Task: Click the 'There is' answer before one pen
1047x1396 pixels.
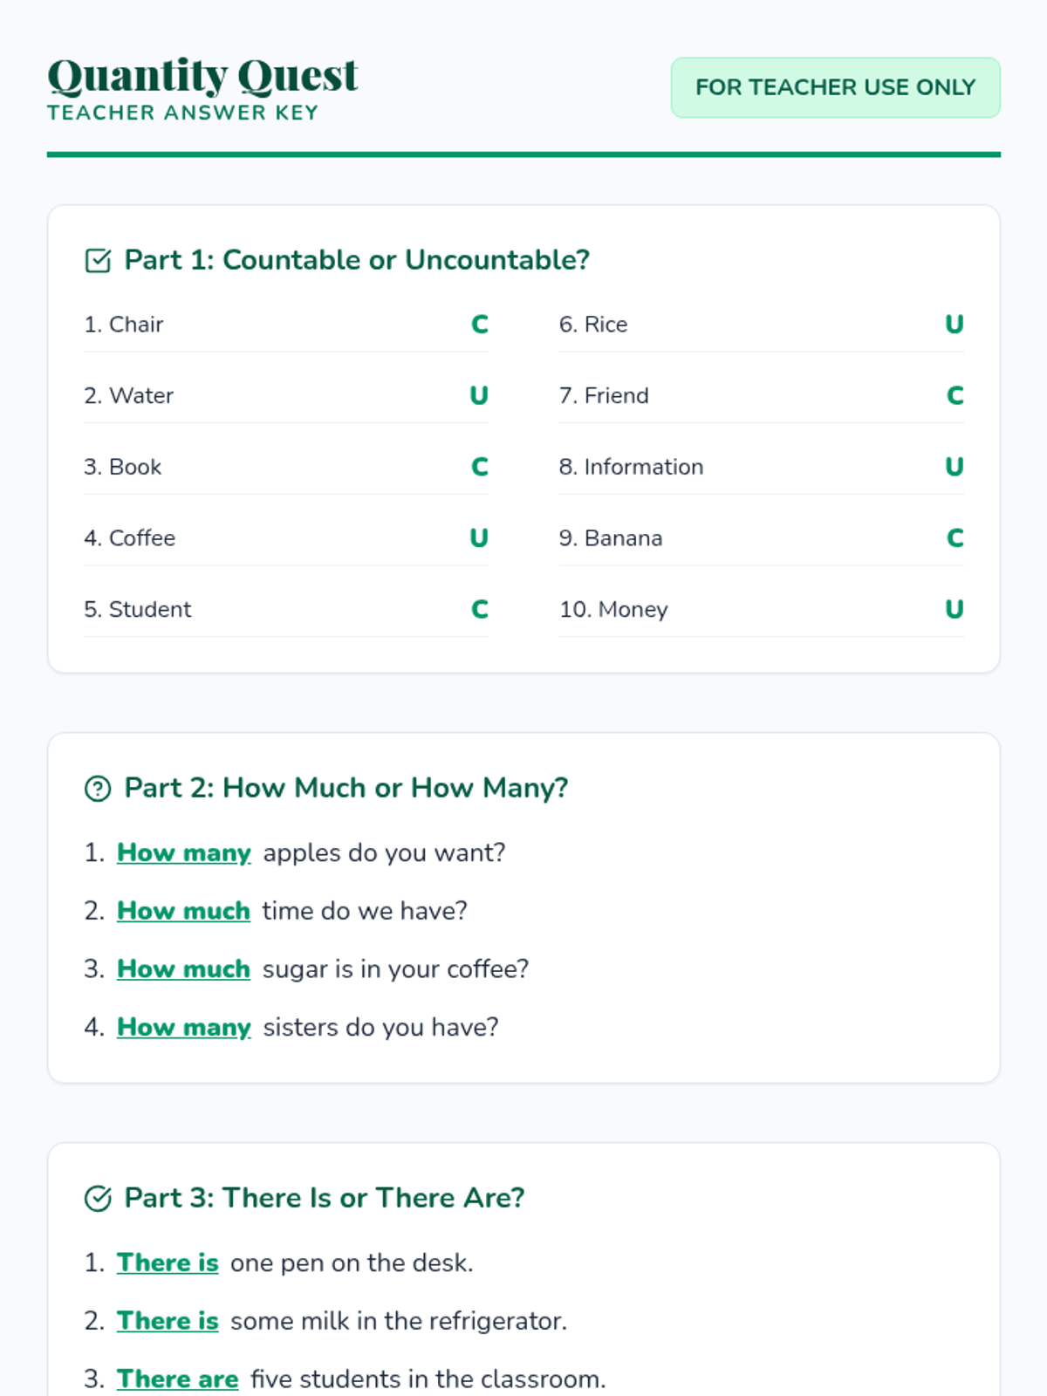Action: 168,1263
